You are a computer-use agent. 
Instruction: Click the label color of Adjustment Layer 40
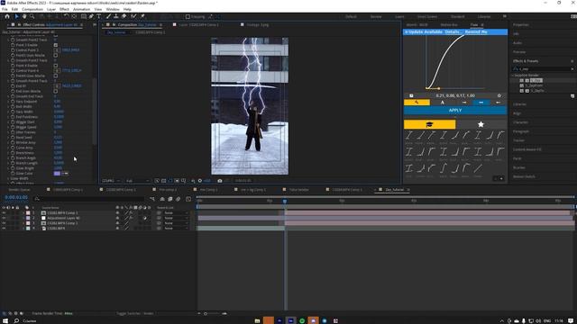(28, 218)
